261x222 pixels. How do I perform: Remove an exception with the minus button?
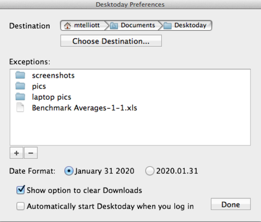point(31,153)
